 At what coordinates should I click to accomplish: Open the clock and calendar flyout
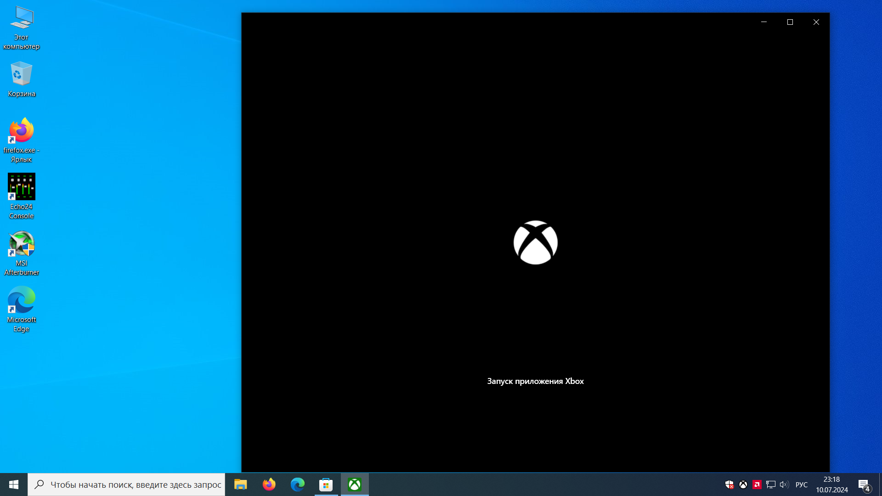[831, 485]
